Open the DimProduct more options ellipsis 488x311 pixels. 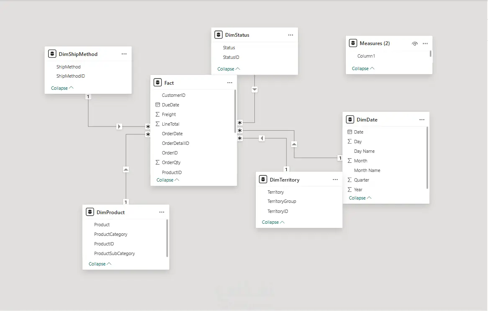[x=162, y=212]
